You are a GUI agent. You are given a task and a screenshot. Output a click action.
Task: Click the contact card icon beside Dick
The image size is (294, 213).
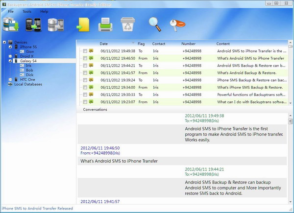coord(22,75)
